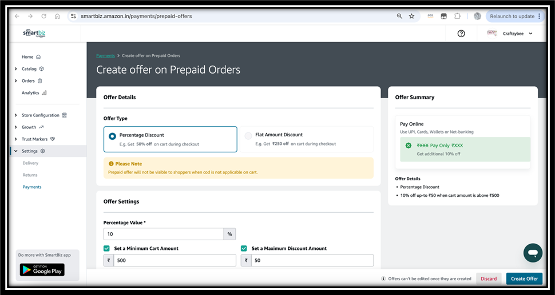Open the chat support bubble icon

[533, 253]
